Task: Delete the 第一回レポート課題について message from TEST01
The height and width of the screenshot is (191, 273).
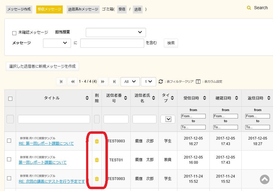Action: click(x=97, y=160)
